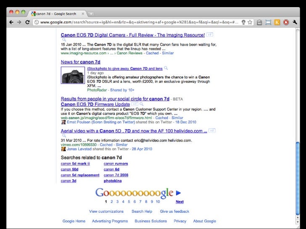Click the lightbulb icon in the address bar
Image resolution: width=306 pixels, height=229 pixels.
click(243, 22)
